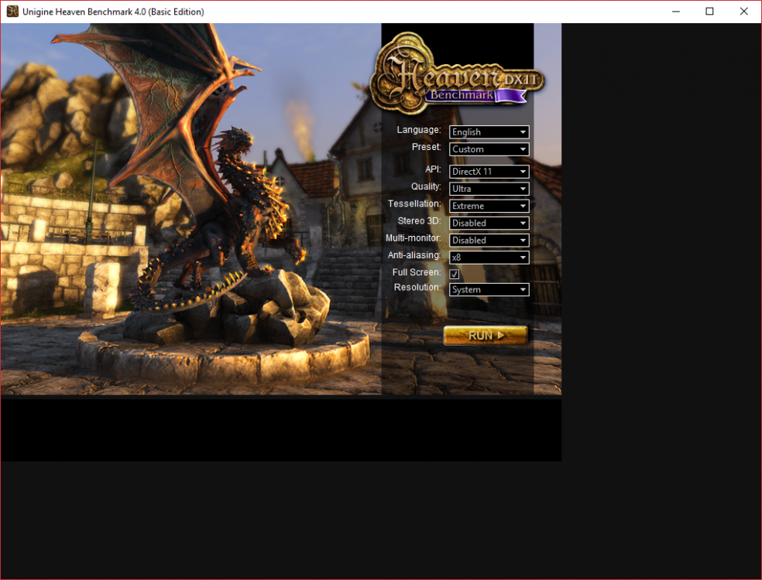Open the Language dropdown set to English
The height and width of the screenshot is (580, 762).
click(x=489, y=132)
